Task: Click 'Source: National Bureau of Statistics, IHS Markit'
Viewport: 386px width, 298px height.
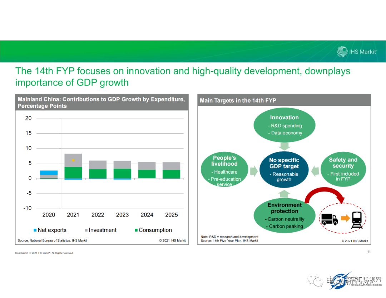Action: point(52,240)
